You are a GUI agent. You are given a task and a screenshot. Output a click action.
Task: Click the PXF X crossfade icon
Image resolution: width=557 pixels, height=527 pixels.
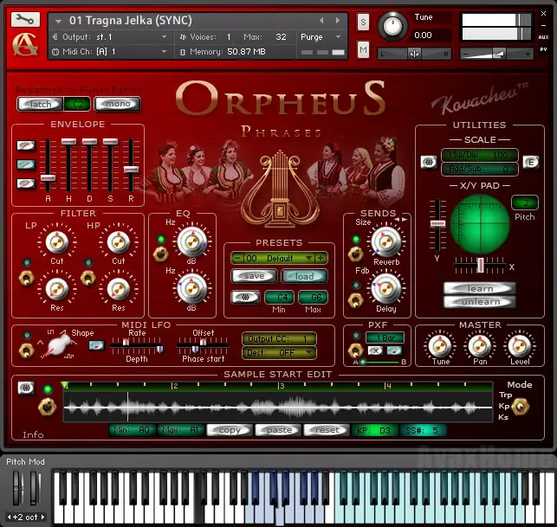[375, 350]
